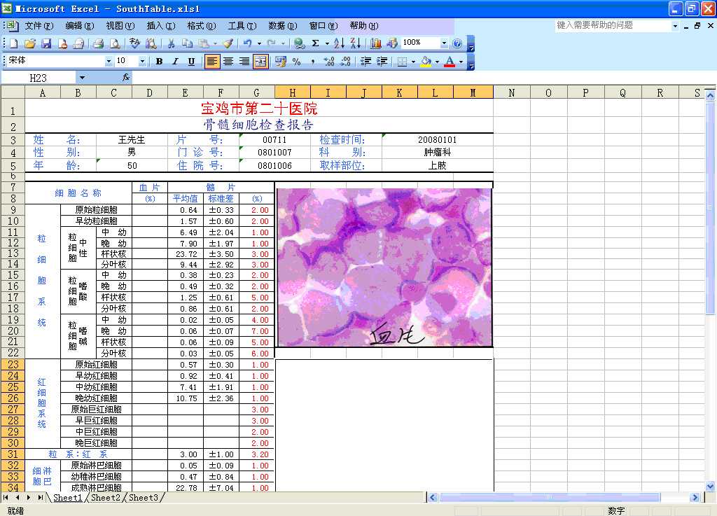Create a new workbook with the New icon
This screenshot has width=717, height=516.
[x=14, y=43]
